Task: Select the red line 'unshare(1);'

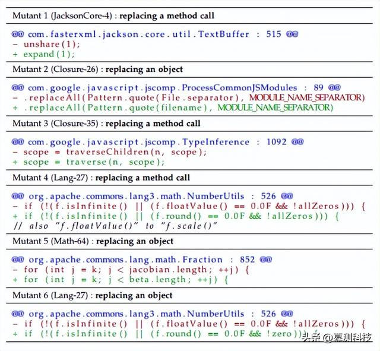Action: (46, 44)
